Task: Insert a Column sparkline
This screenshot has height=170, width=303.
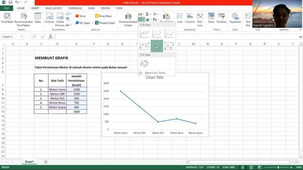Action: click(x=190, y=18)
